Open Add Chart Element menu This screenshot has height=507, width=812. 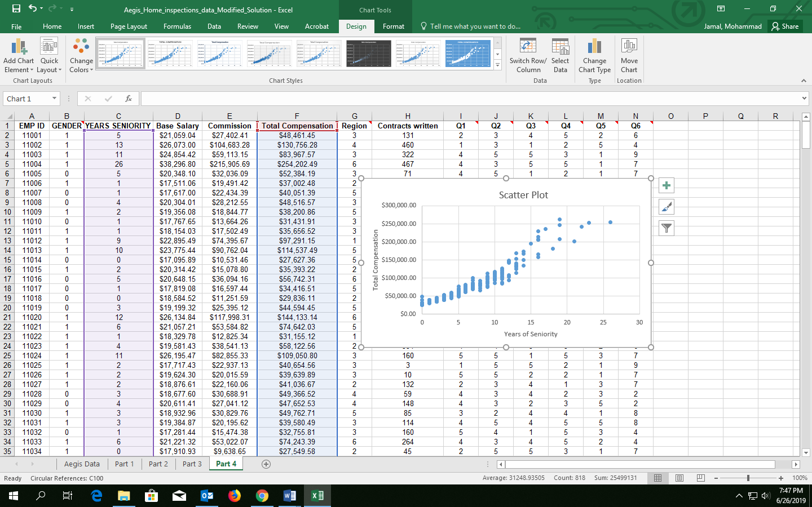tap(19, 56)
